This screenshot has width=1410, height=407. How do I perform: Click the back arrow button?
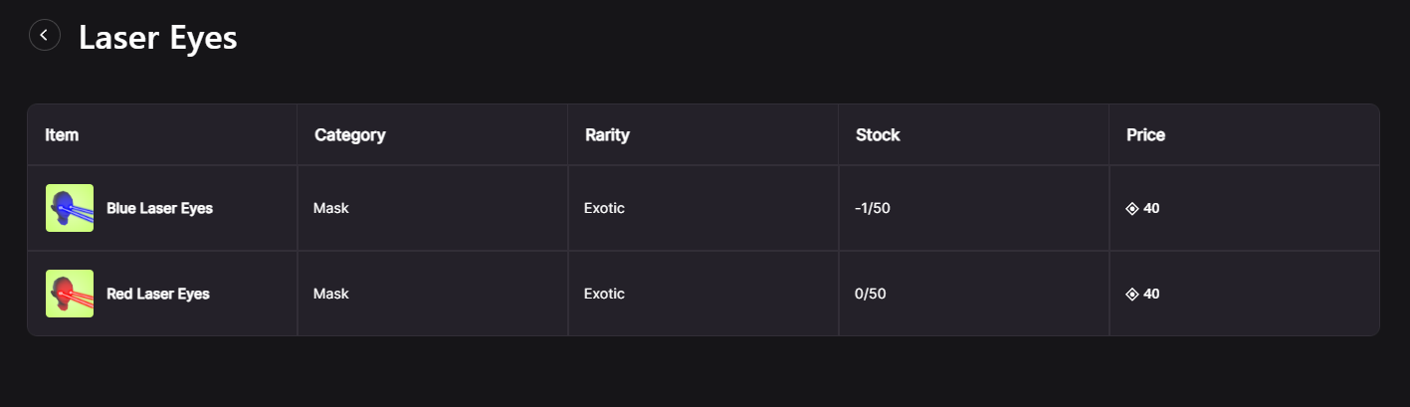[x=45, y=36]
